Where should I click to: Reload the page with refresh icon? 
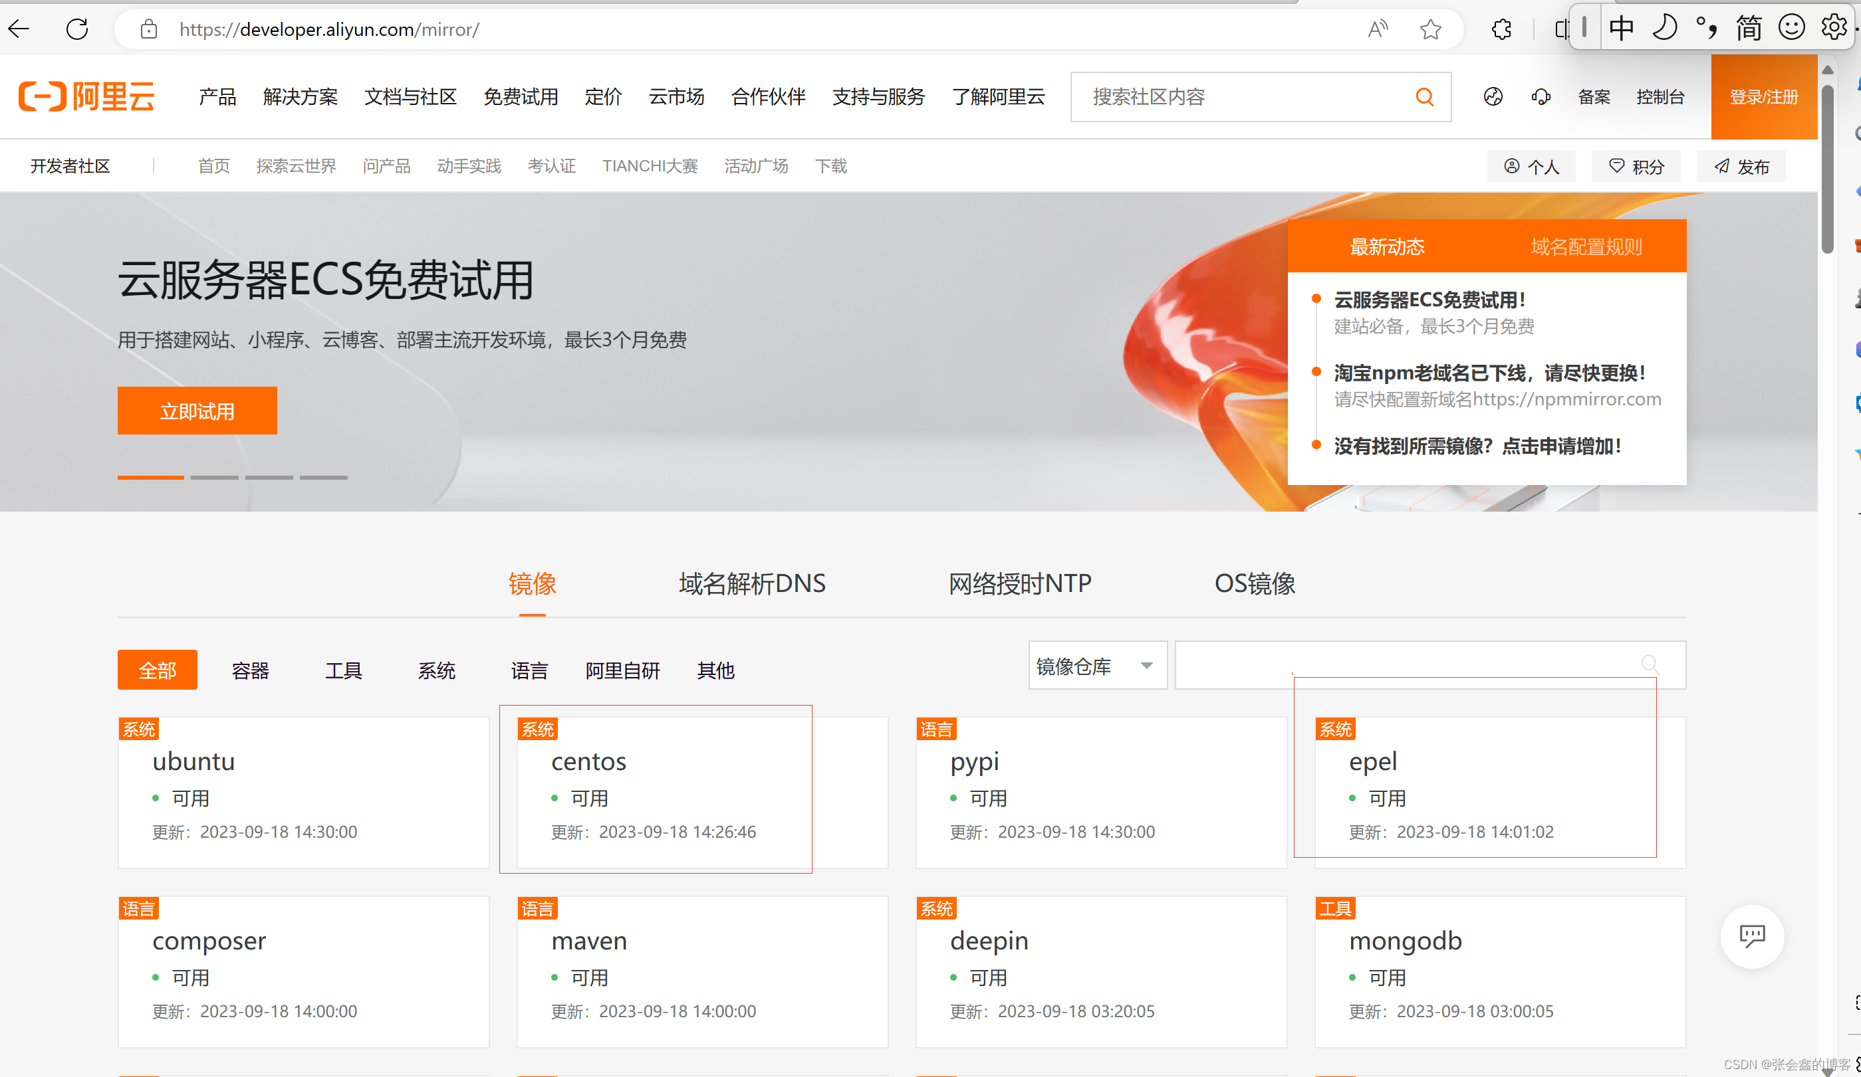[77, 29]
